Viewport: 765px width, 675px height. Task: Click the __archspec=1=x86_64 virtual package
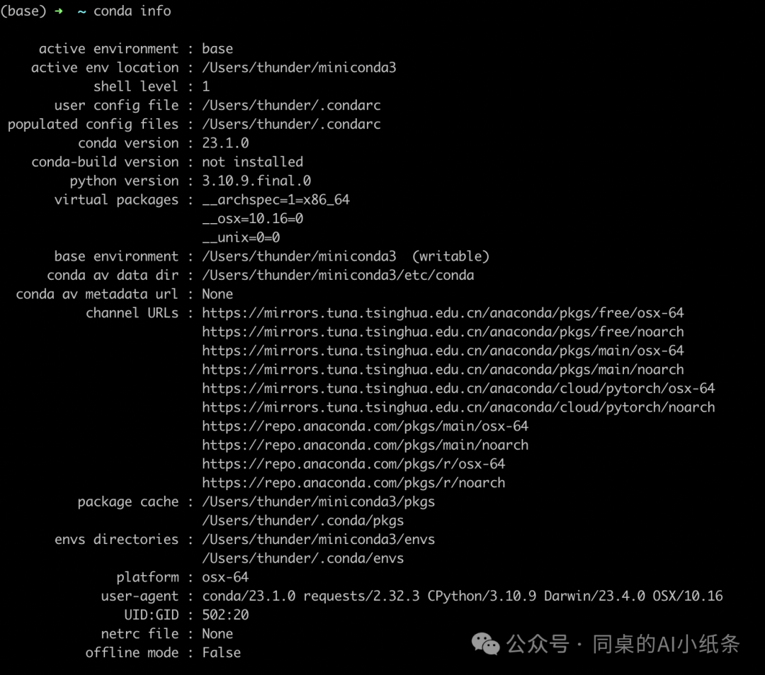276,200
